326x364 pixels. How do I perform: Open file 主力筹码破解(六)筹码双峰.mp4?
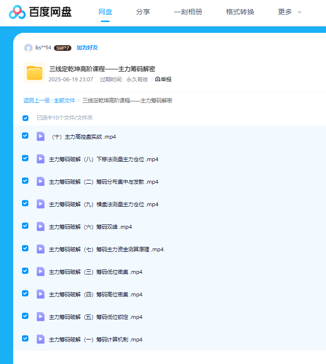point(91,227)
